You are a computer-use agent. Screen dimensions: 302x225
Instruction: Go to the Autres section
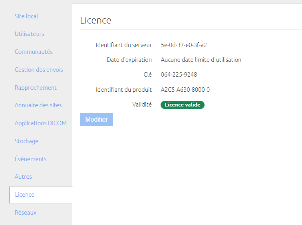(x=23, y=177)
